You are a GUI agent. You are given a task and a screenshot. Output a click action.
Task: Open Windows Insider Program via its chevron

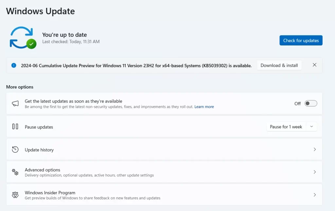pos(315,195)
